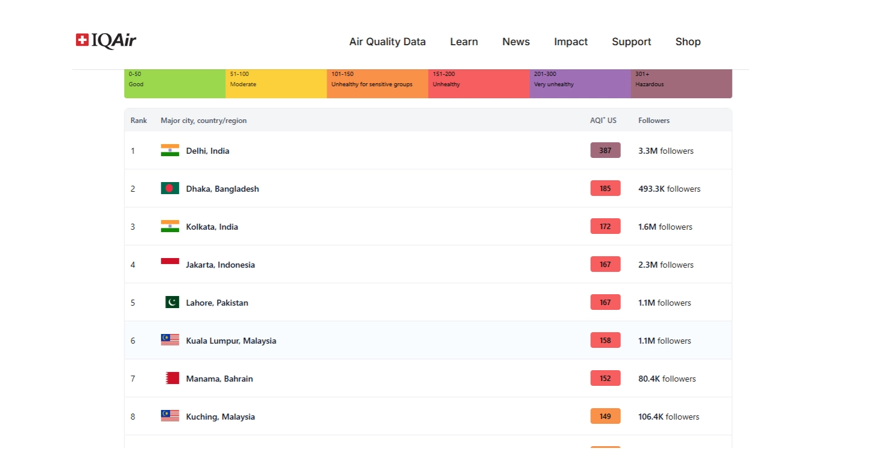Open the Impact menu item

pyautogui.click(x=571, y=42)
